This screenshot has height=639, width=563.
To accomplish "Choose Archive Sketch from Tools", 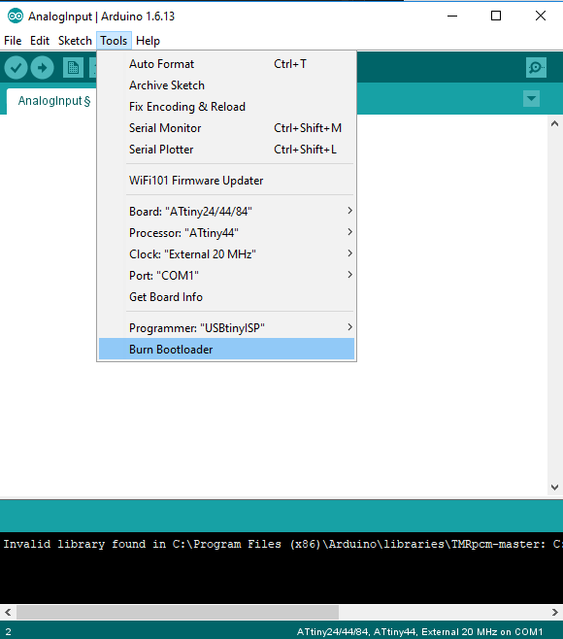I will point(226,85).
